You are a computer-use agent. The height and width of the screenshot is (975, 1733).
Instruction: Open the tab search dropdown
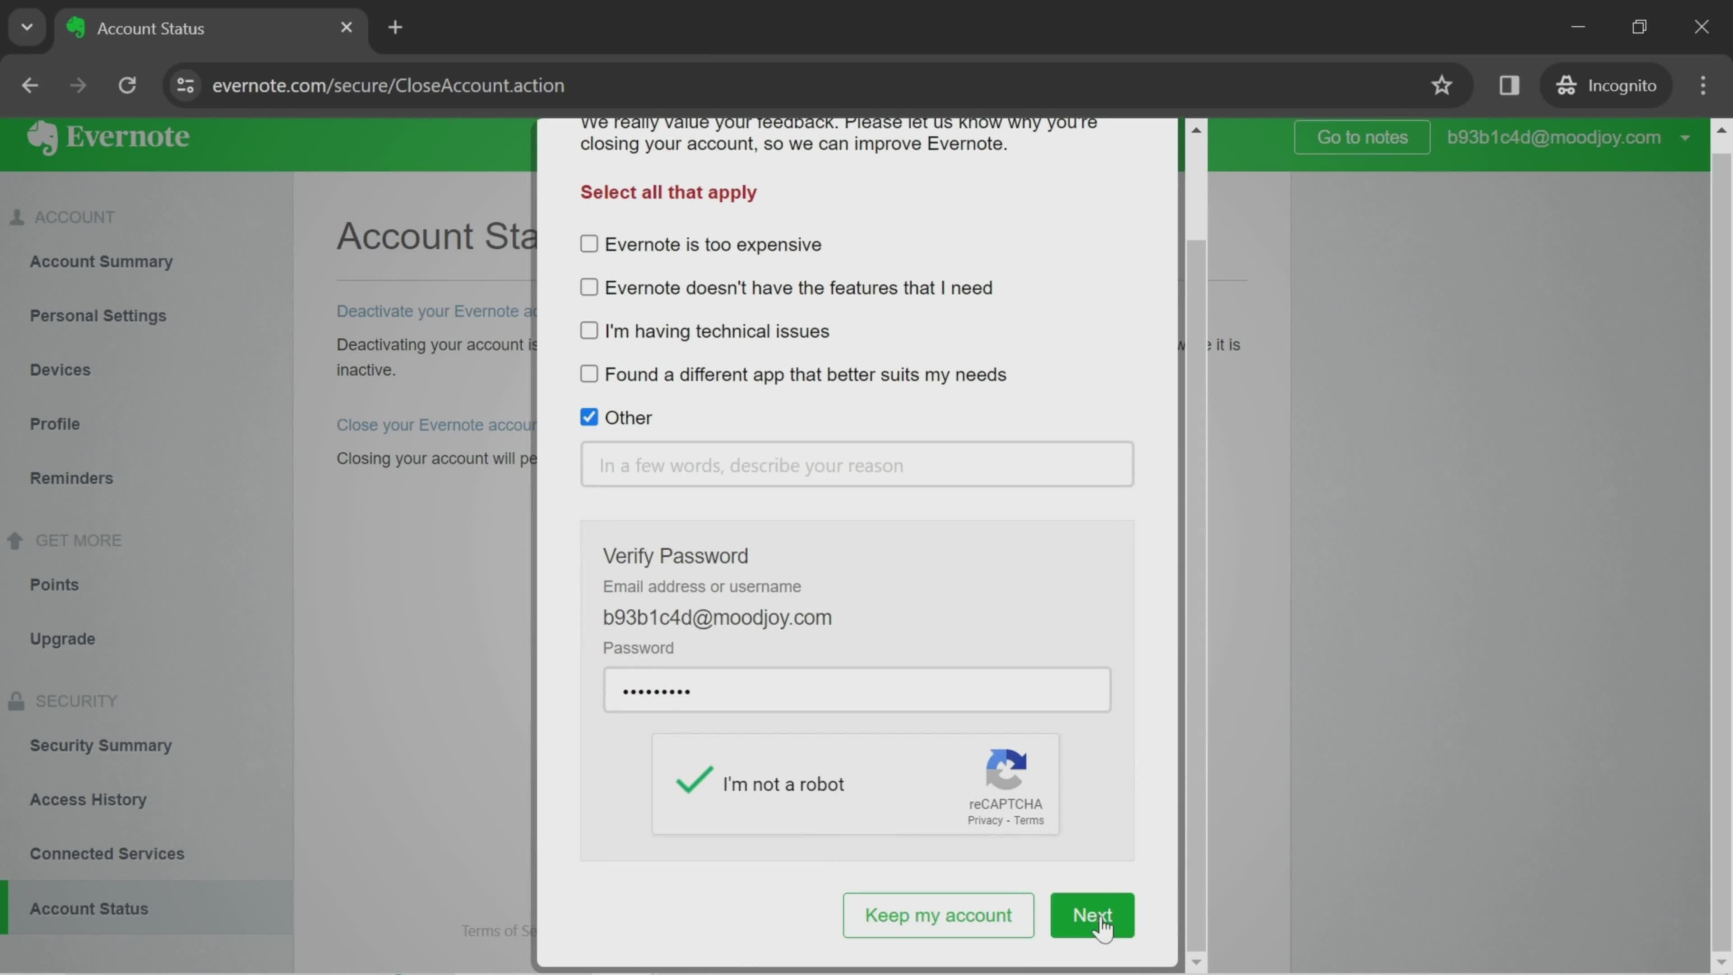(x=27, y=28)
